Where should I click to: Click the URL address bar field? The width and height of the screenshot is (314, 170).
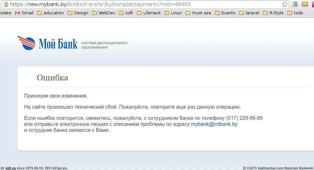143,4
